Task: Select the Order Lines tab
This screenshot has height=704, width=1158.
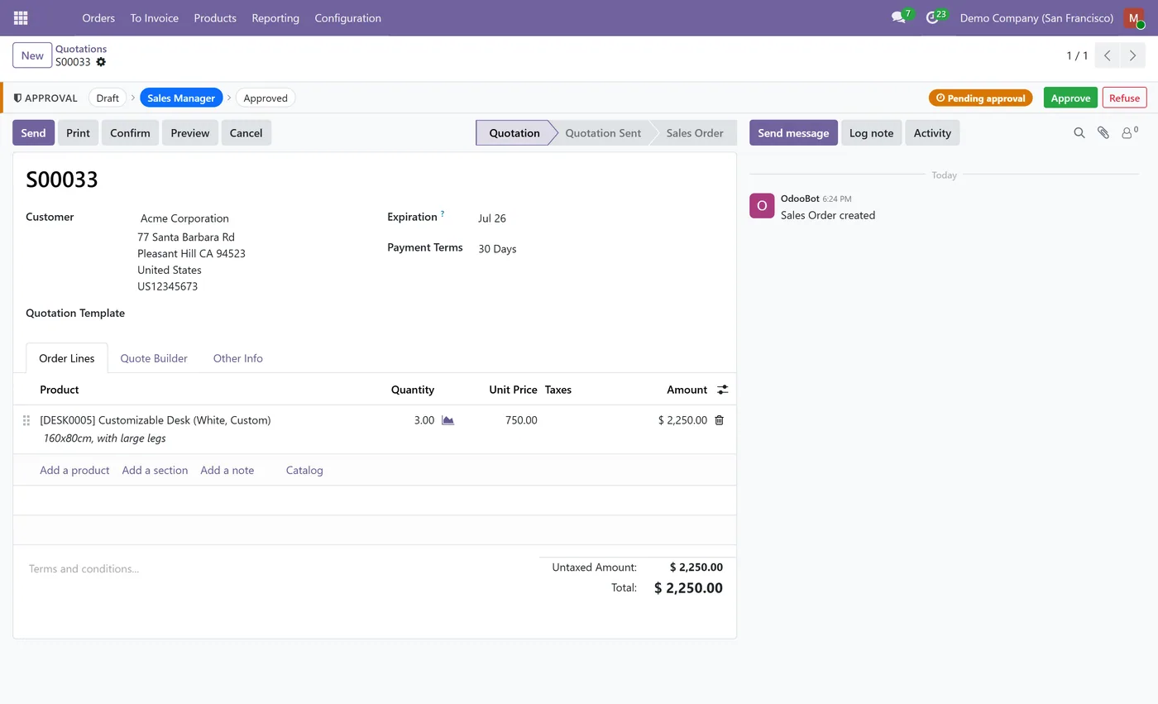Action: tap(67, 358)
